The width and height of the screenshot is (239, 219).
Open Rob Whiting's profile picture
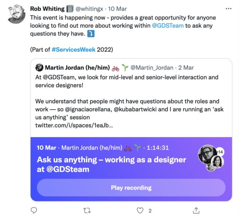17,14
